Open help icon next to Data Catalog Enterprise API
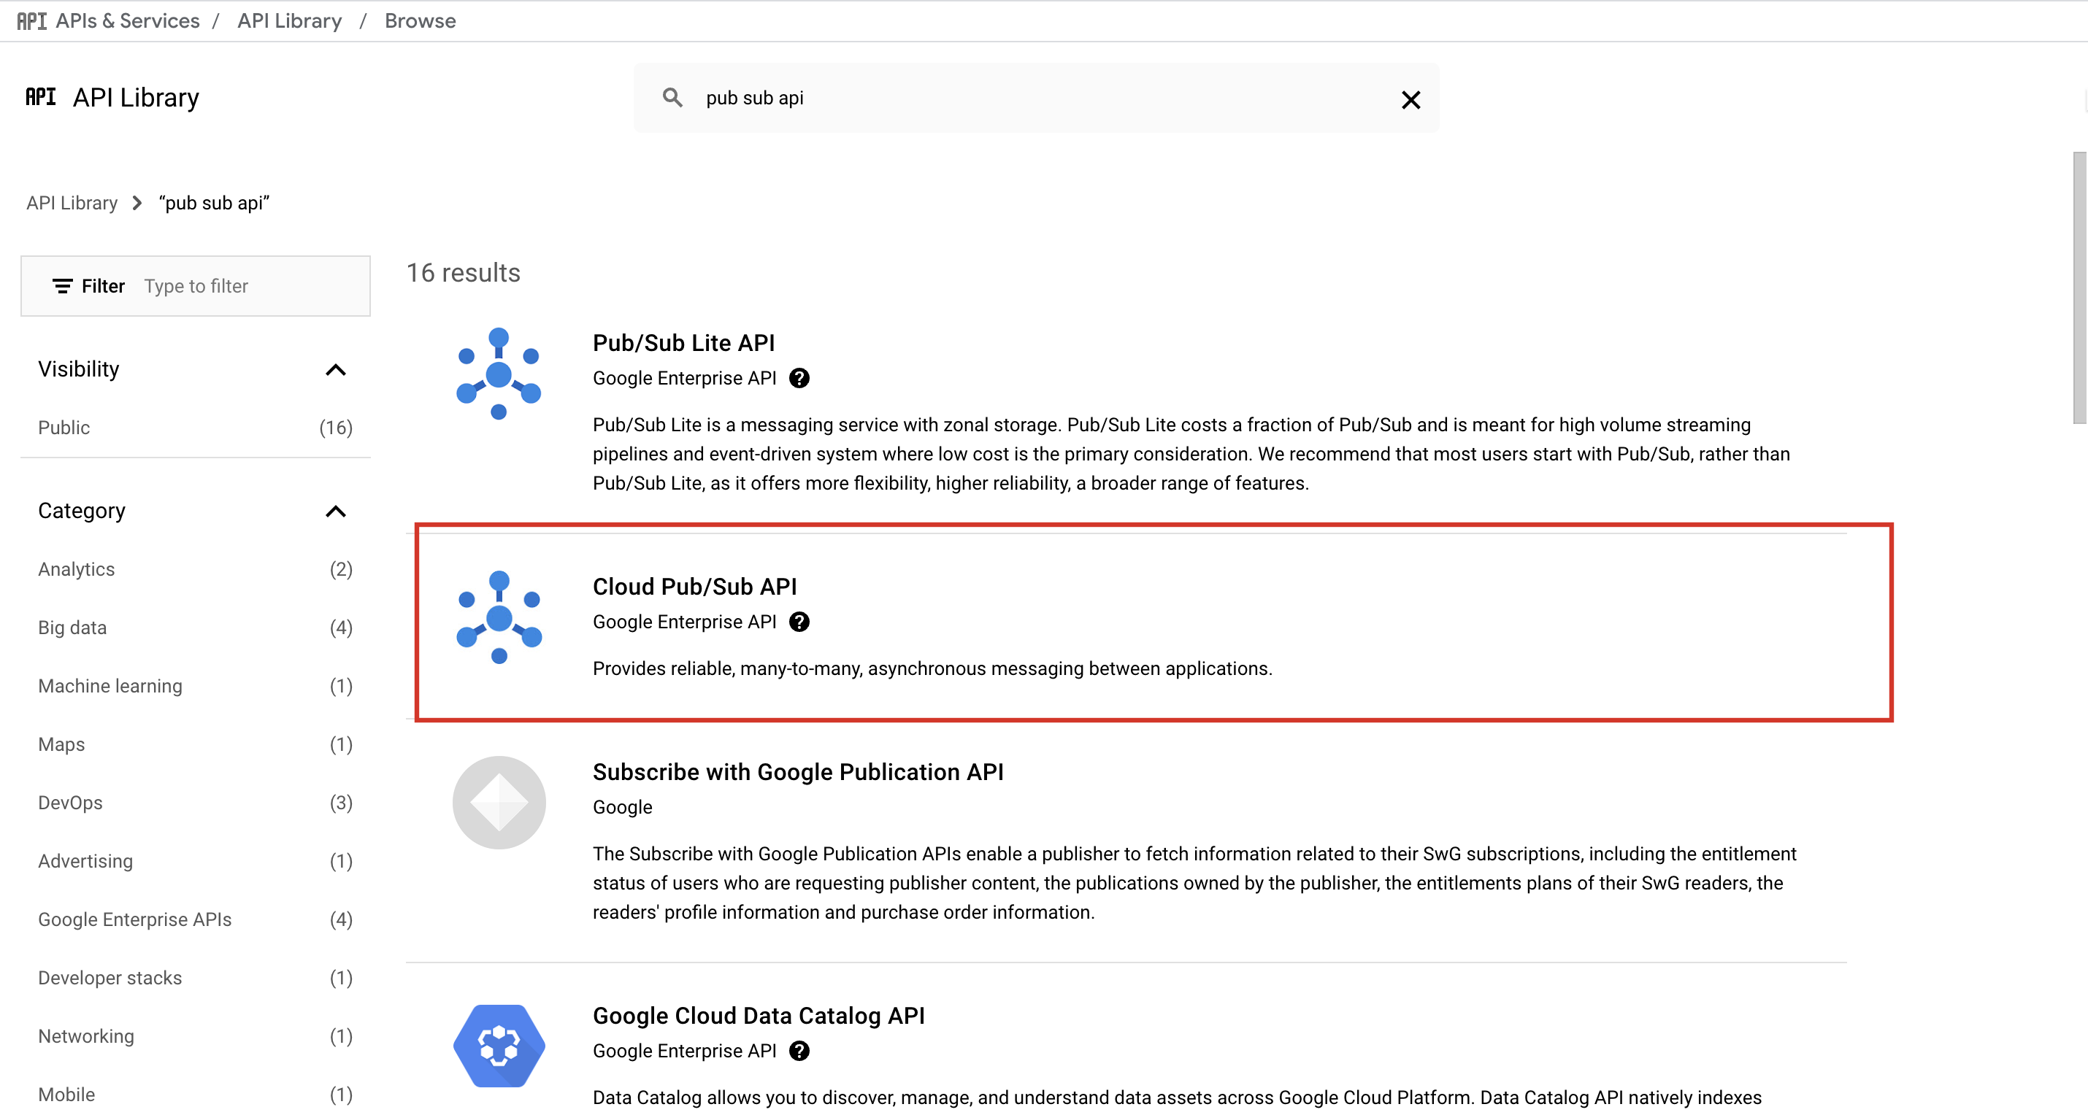 pos(799,1051)
